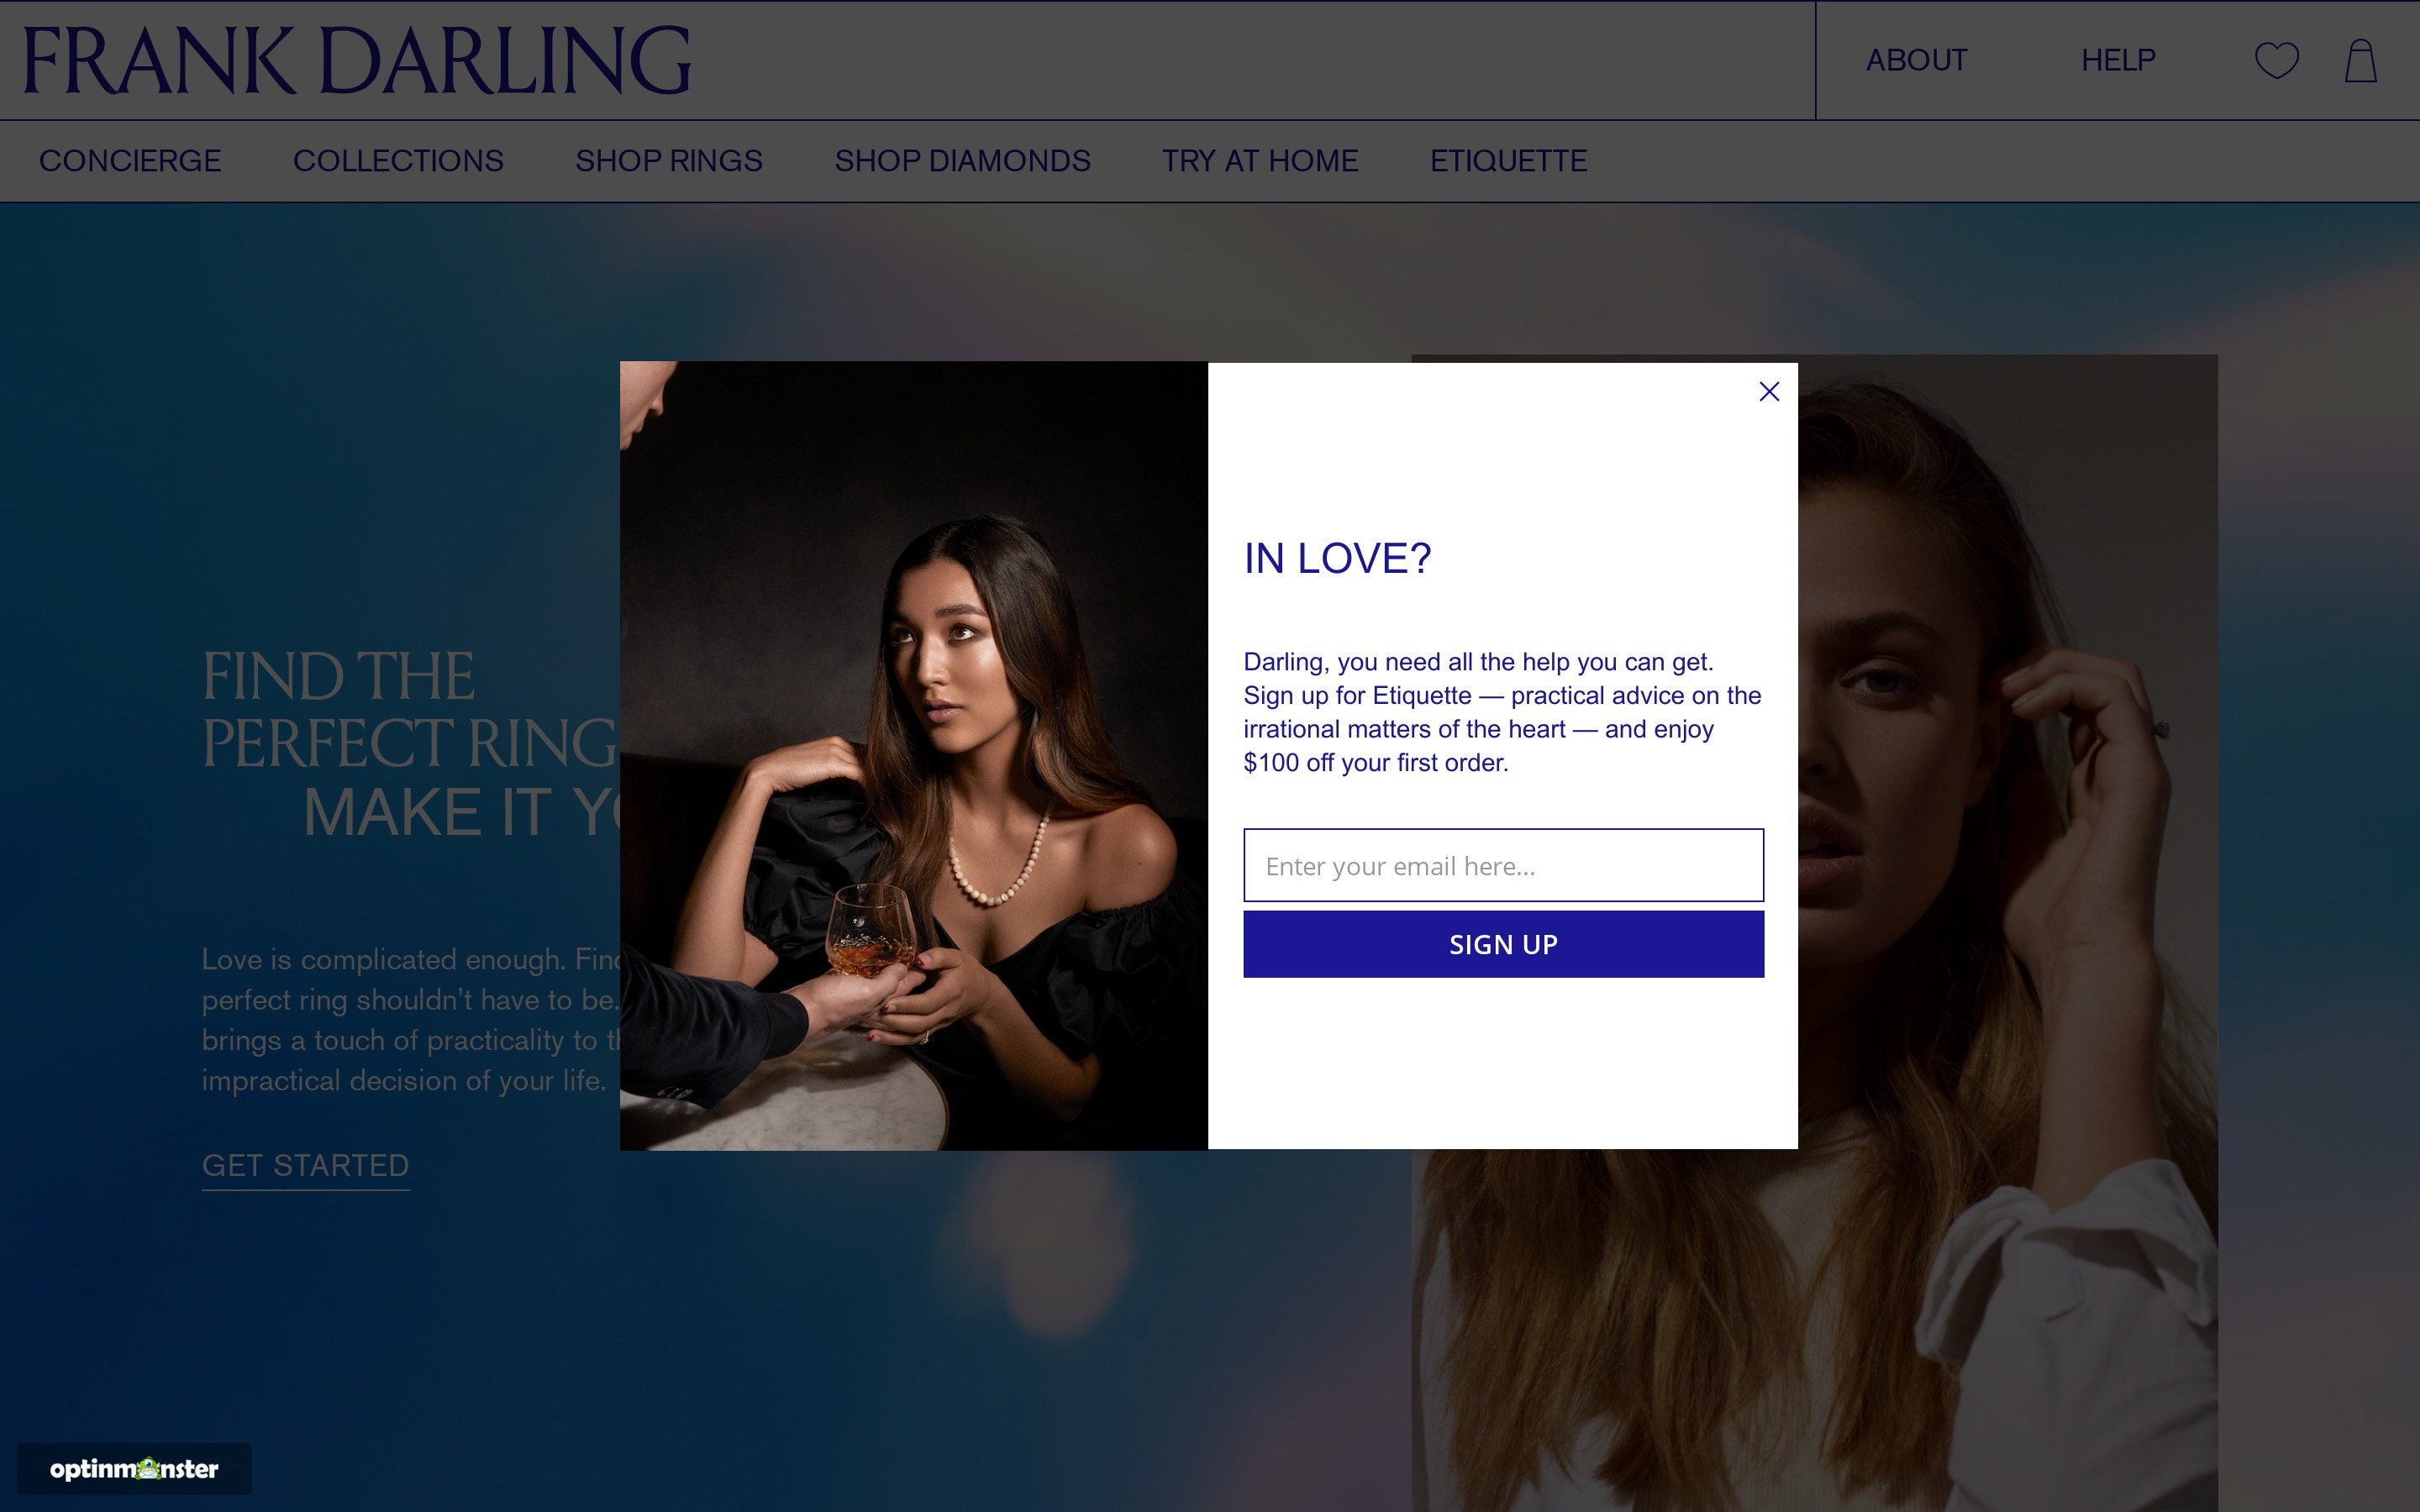This screenshot has width=2420, height=1512.
Task: Open the shopping bag icon
Action: (x=2361, y=61)
